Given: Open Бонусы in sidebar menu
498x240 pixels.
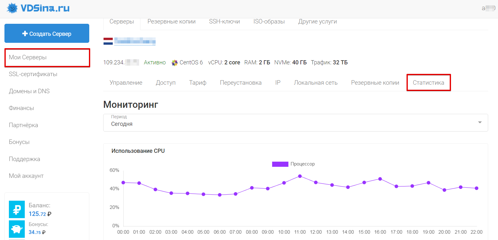Looking at the screenshot, I should [x=19, y=142].
